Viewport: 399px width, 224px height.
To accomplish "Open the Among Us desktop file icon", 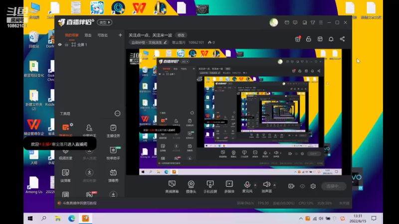I will click(x=34, y=185).
